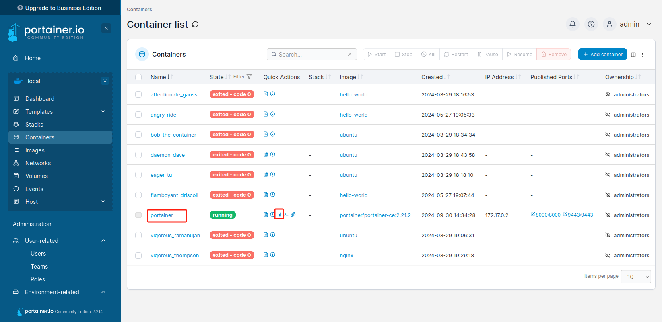Viewport: 662px width, 322px height.
Task: Collapse the sidebar with the double chevron
Action: (106, 28)
